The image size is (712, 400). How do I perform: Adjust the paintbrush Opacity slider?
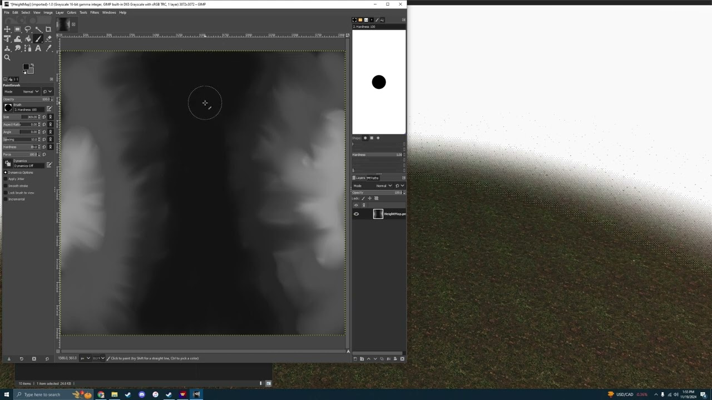click(x=28, y=99)
